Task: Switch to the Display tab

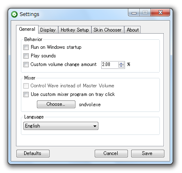Action: point(48,30)
